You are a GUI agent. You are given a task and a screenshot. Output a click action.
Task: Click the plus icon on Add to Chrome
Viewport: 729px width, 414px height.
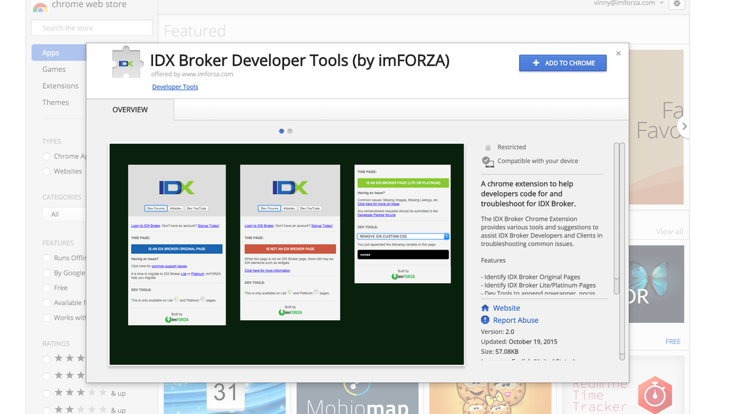point(535,63)
